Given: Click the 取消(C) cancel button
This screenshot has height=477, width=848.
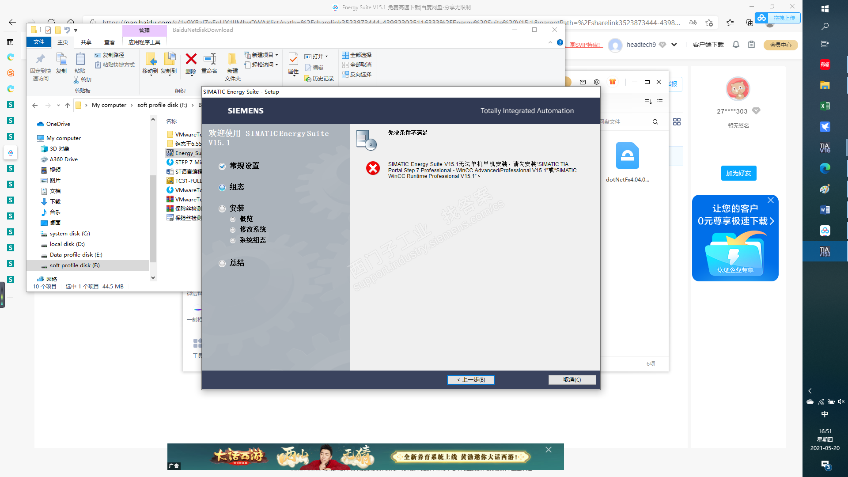Looking at the screenshot, I should pos(572,380).
